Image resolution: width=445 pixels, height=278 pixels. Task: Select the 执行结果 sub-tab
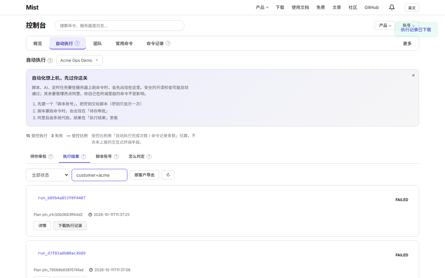tap(74, 157)
